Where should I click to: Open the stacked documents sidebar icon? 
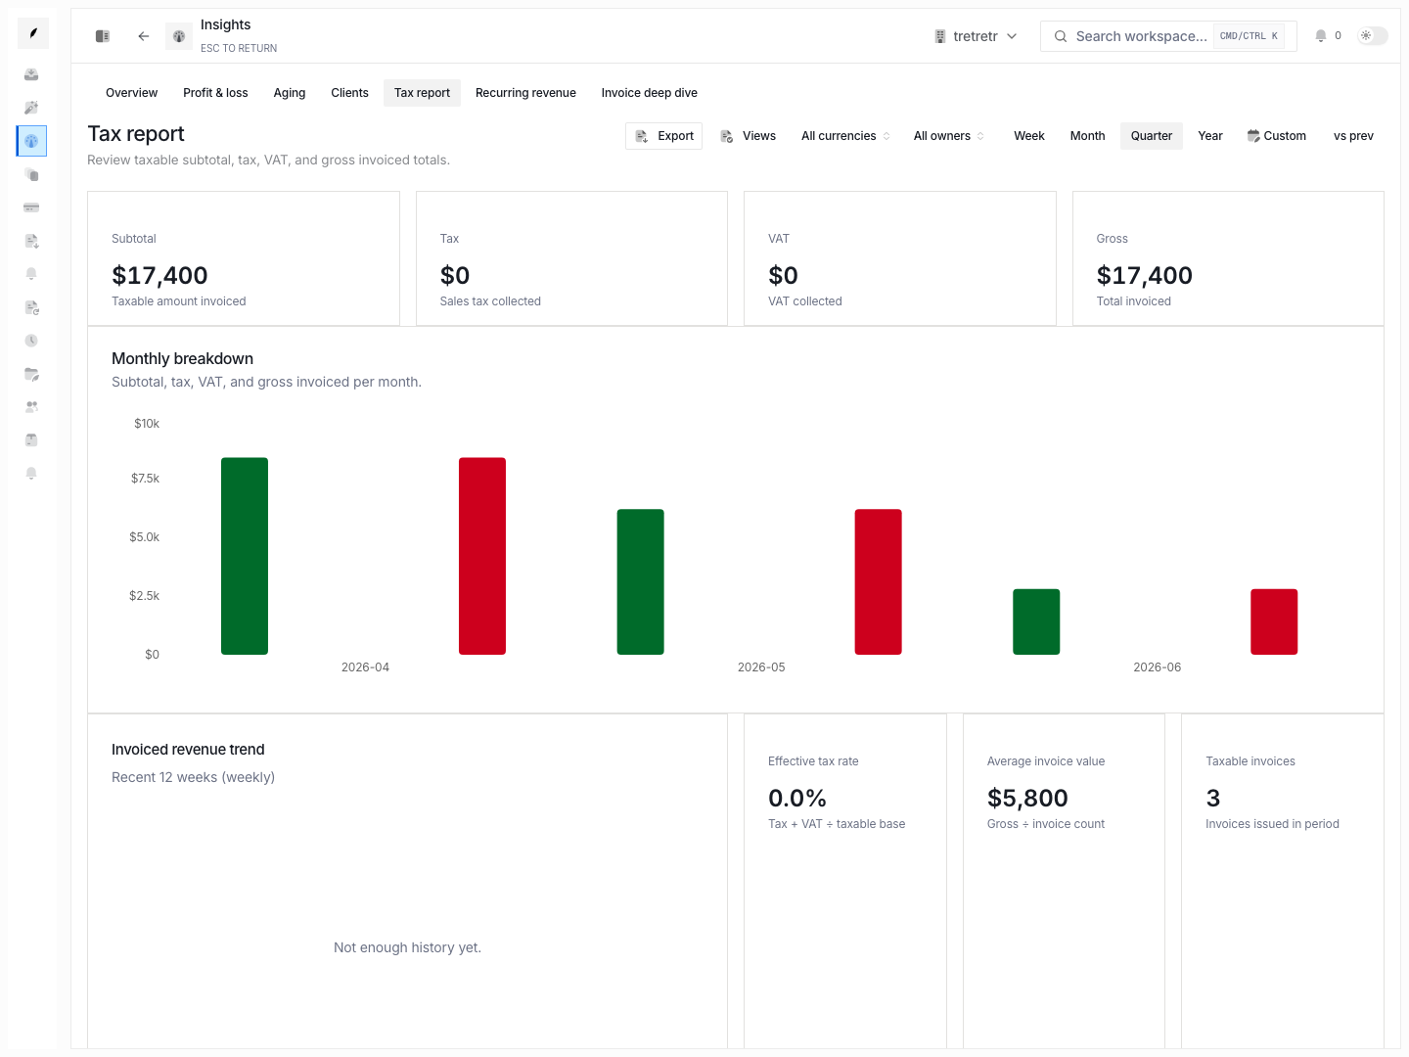click(x=31, y=174)
